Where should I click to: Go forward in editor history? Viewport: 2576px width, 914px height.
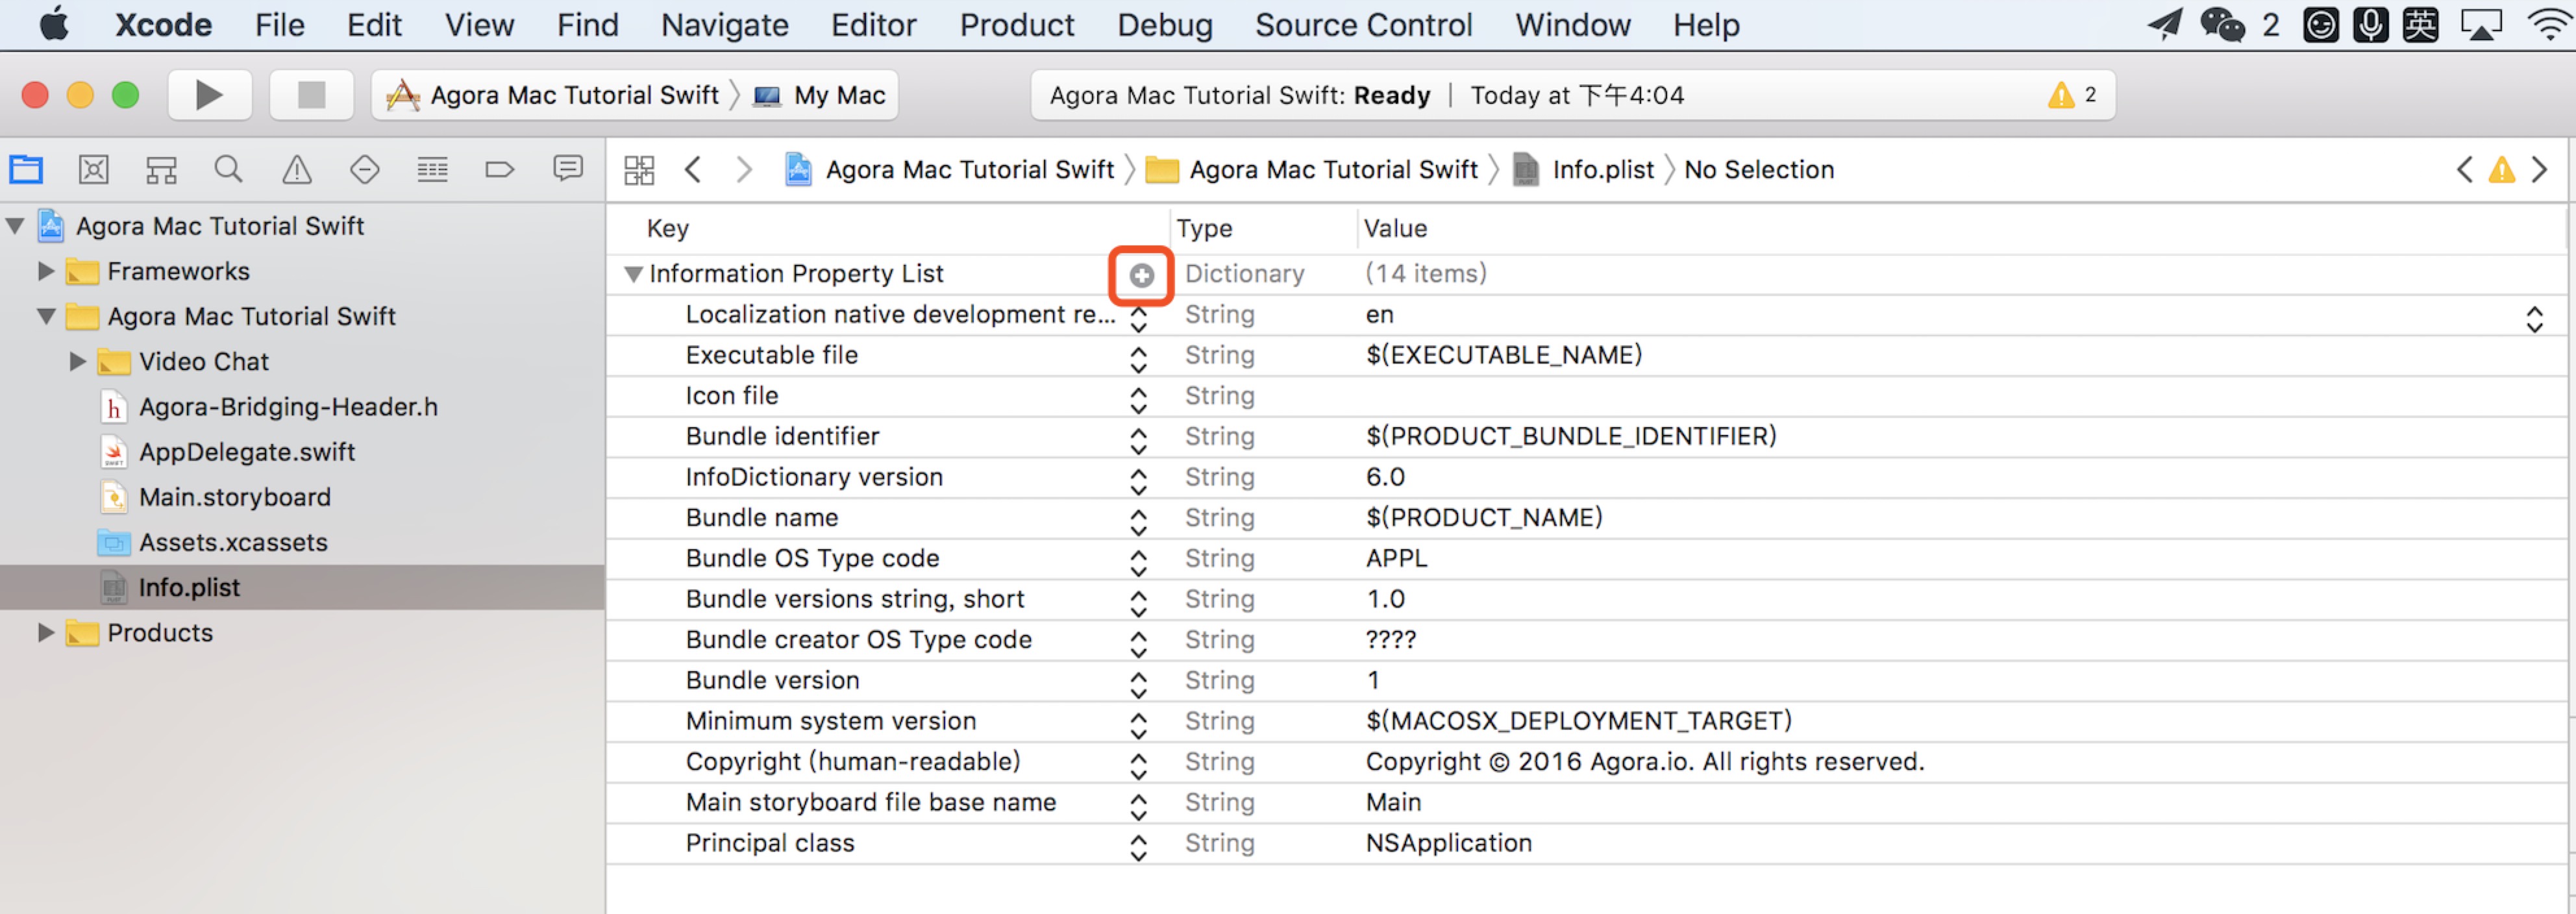pos(743,169)
